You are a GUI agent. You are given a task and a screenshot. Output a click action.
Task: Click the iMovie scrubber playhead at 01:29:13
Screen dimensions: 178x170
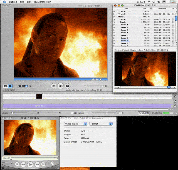[x=101, y=79]
